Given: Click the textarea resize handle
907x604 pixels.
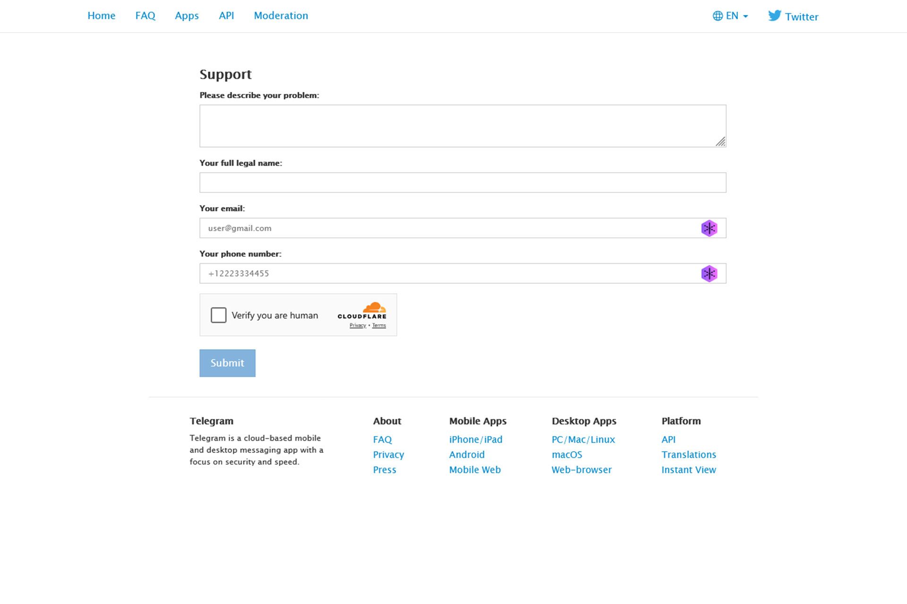Looking at the screenshot, I should (720, 142).
